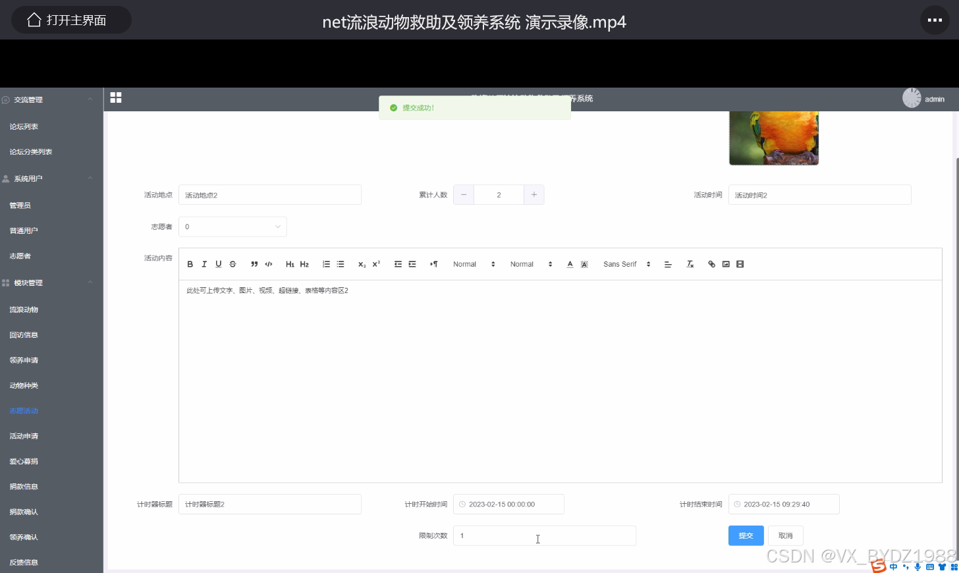
Task: Toggle bold formatting in the editor
Action: pyautogui.click(x=190, y=264)
